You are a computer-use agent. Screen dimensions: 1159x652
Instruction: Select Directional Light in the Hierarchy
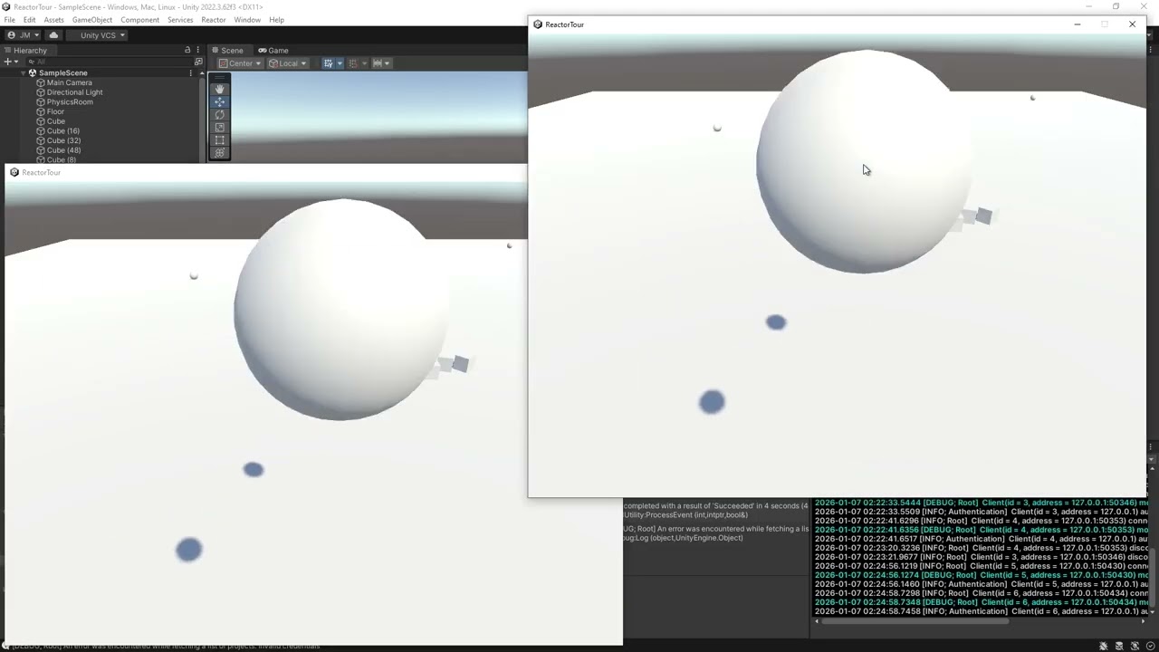[74, 92]
